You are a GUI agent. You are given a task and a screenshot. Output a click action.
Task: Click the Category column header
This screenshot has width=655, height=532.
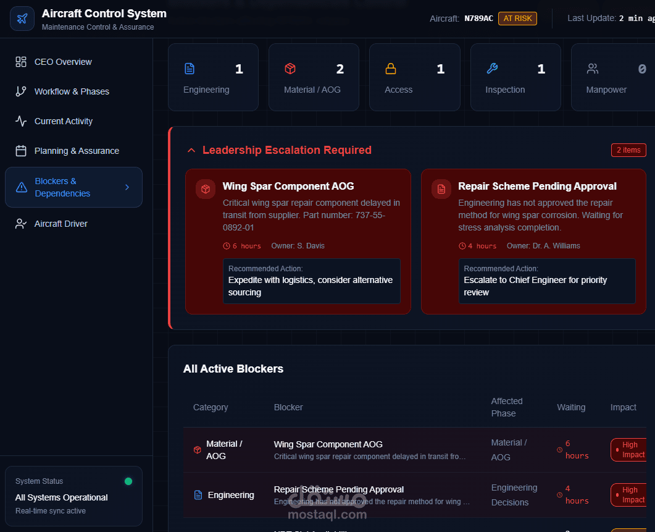tap(211, 407)
